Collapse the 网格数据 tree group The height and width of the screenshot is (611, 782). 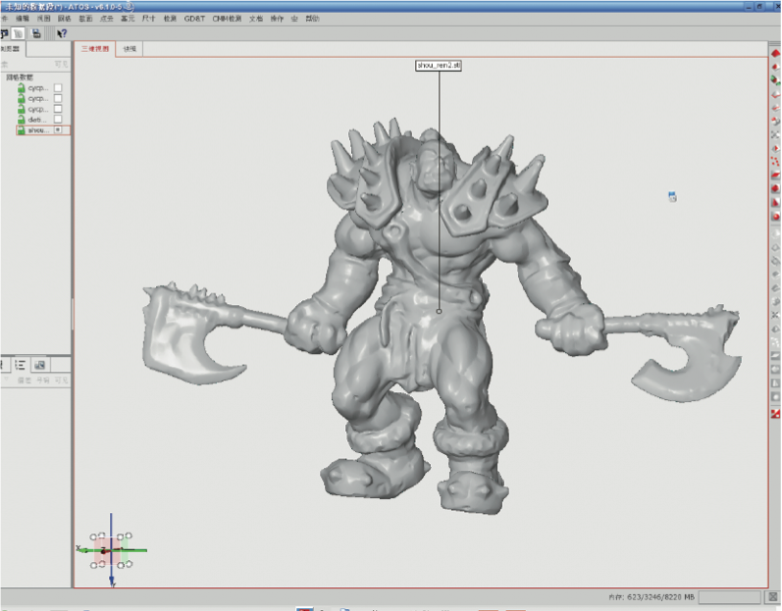pyautogui.click(x=20, y=77)
